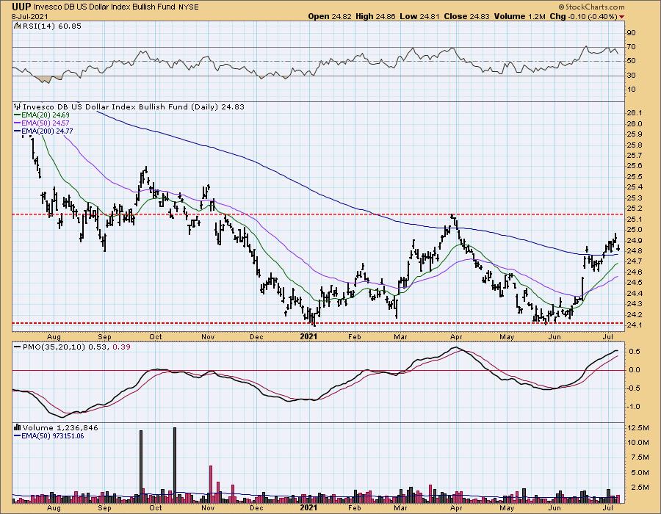Click the UUP ticker symbol
The height and width of the screenshot is (514, 661).
[21, 7]
